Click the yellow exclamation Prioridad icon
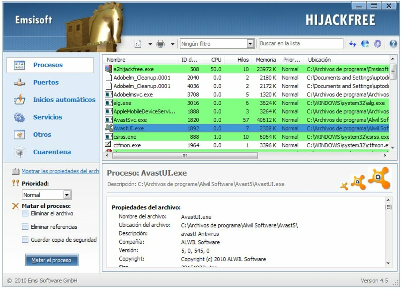The width and height of the screenshot is (402, 289). coord(16,183)
